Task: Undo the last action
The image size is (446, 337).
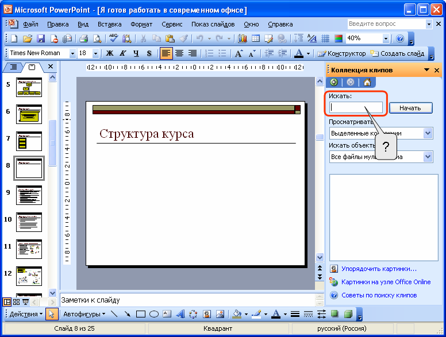Action: click(x=199, y=38)
